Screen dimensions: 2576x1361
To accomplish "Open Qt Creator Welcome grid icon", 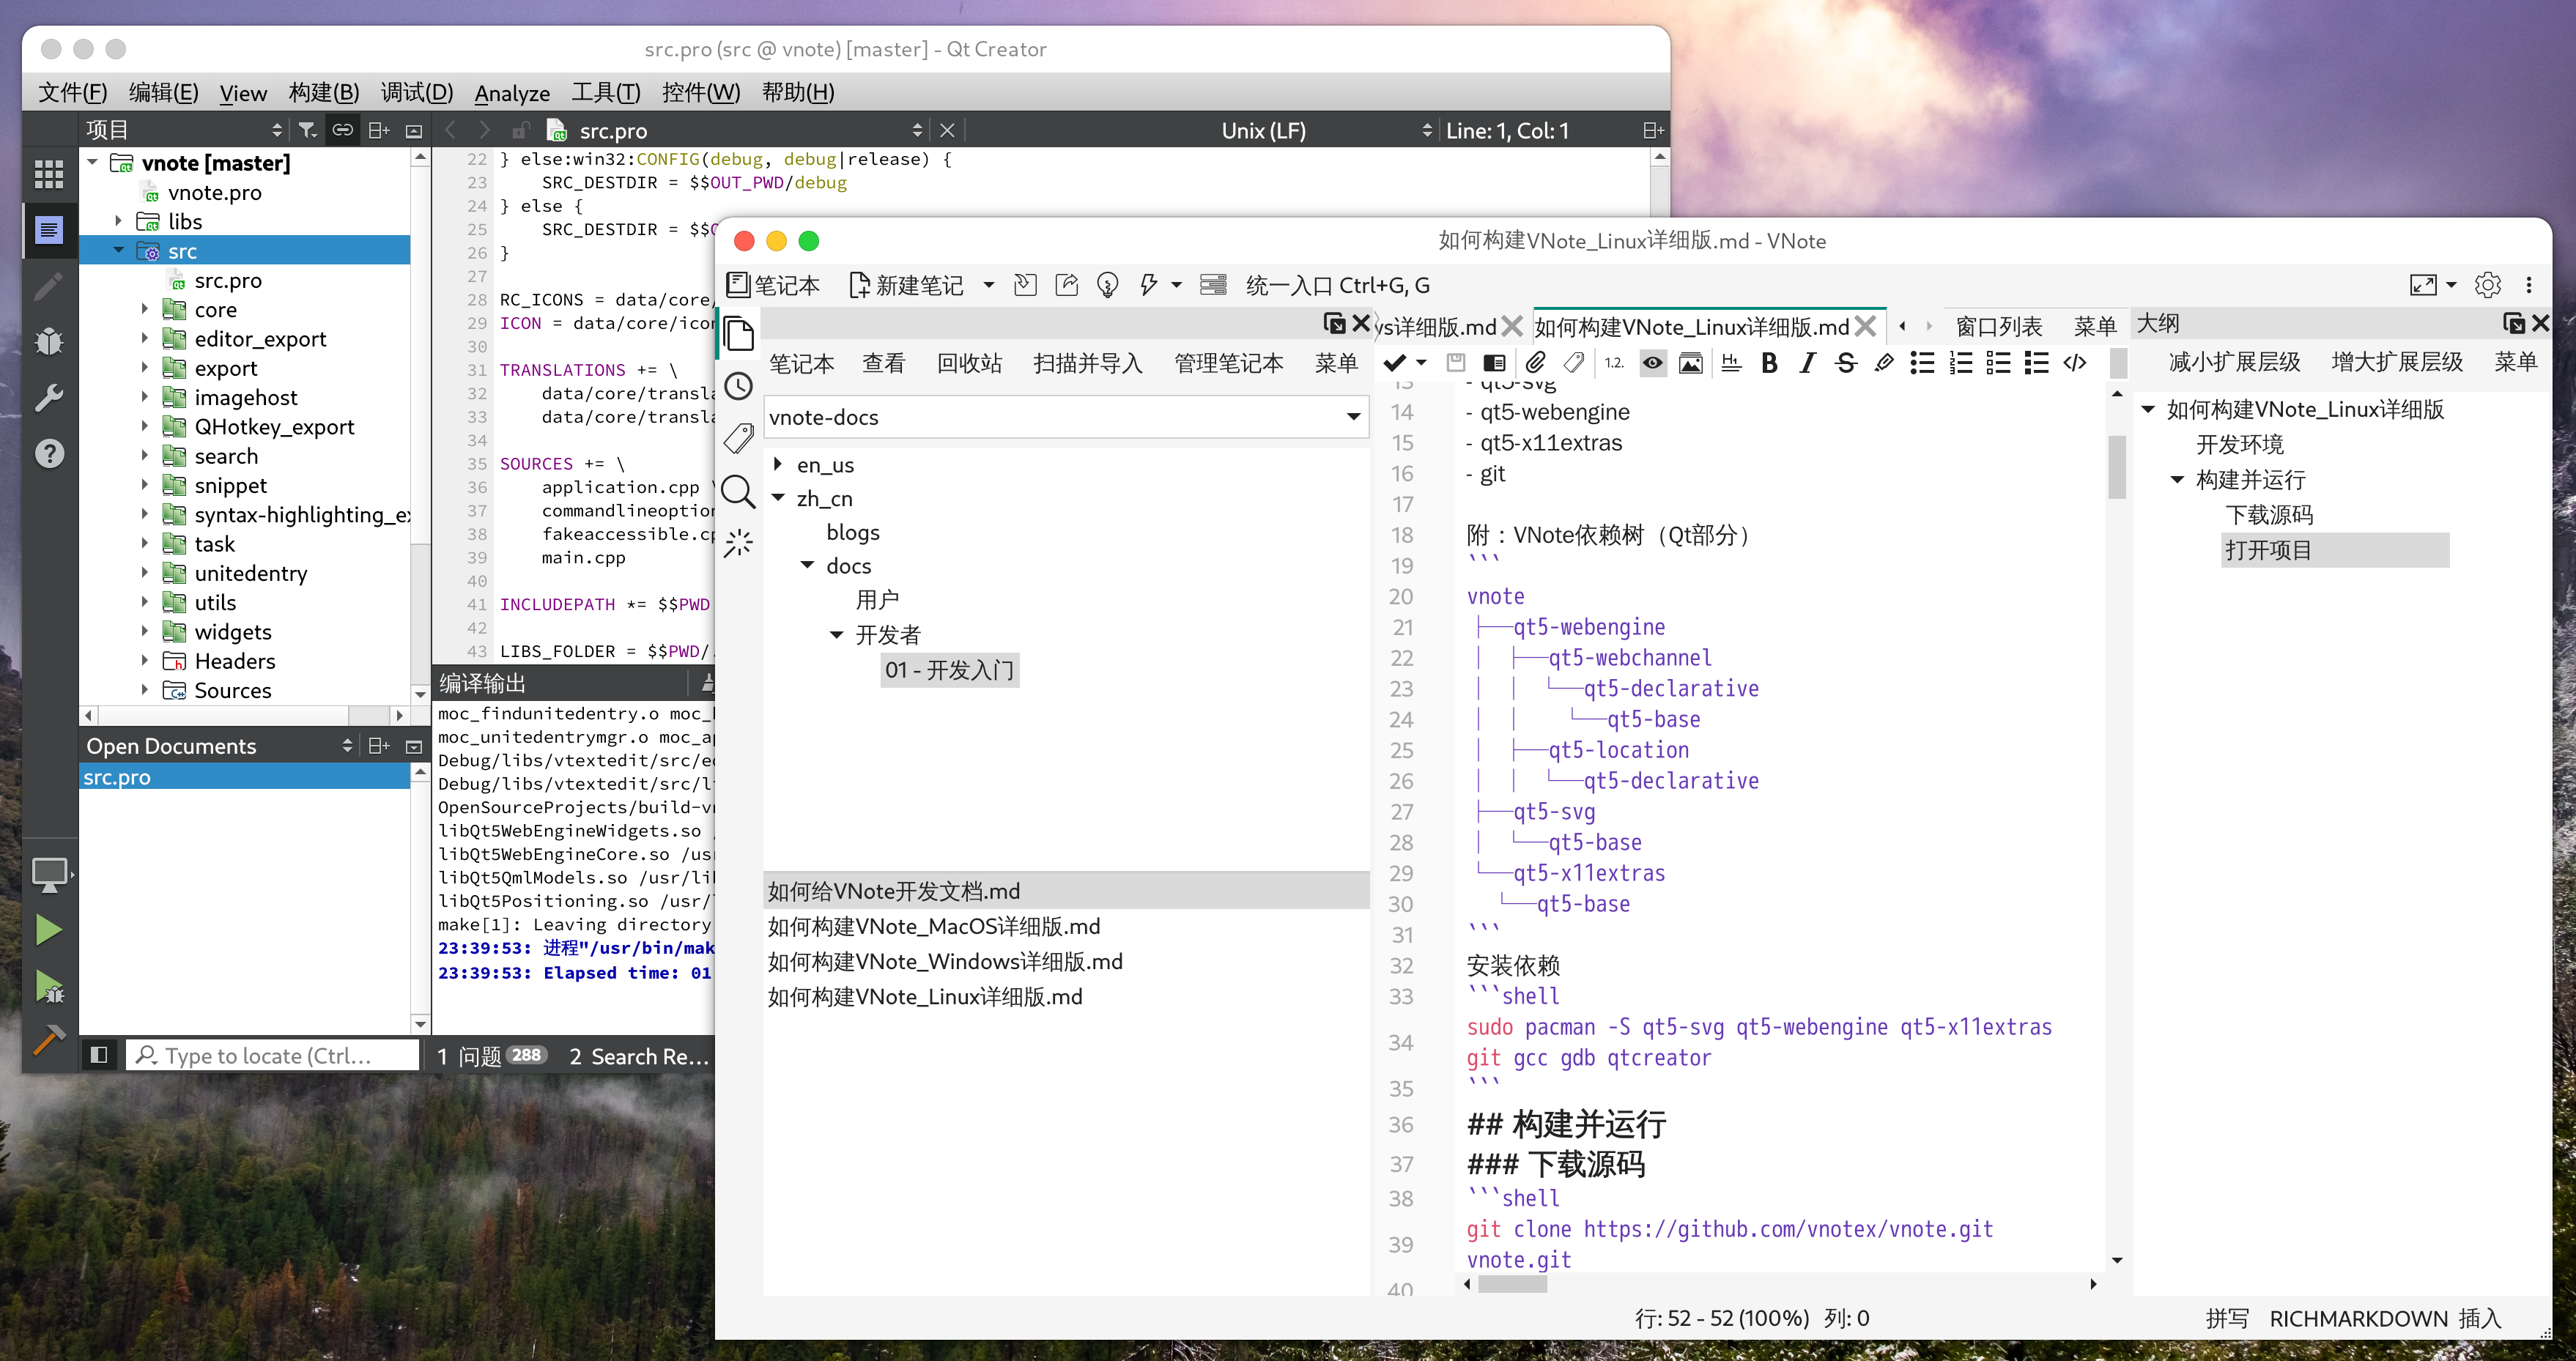I will tap(49, 174).
